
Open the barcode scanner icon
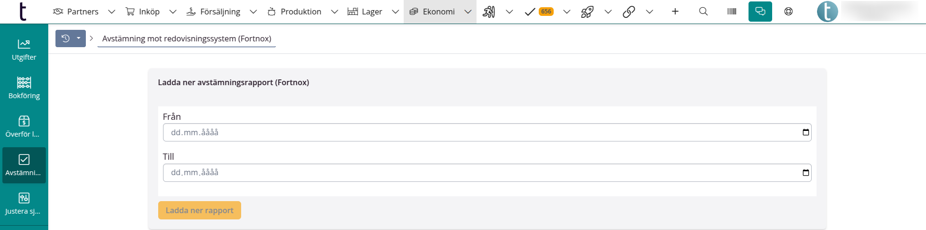[732, 12]
